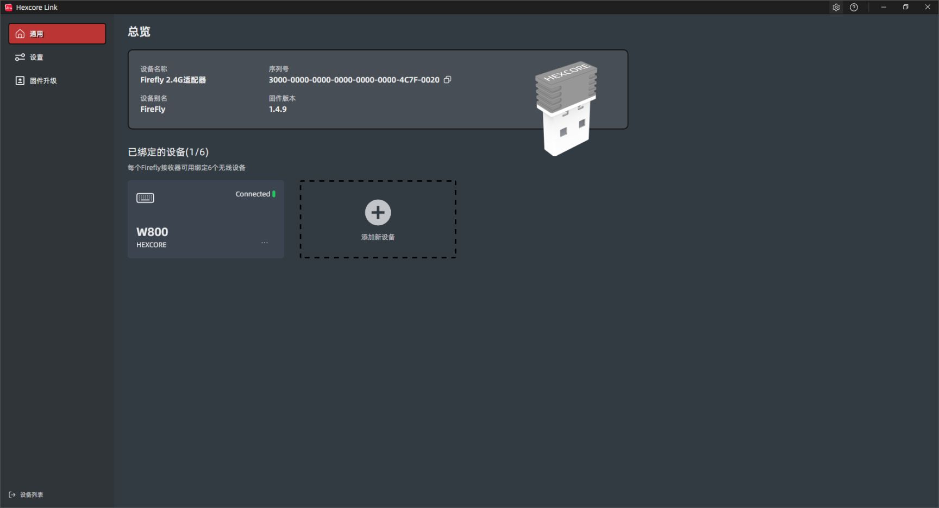The height and width of the screenshot is (508, 939).
Task: Restore down the Hexcore Link window
Action: coord(906,7)
